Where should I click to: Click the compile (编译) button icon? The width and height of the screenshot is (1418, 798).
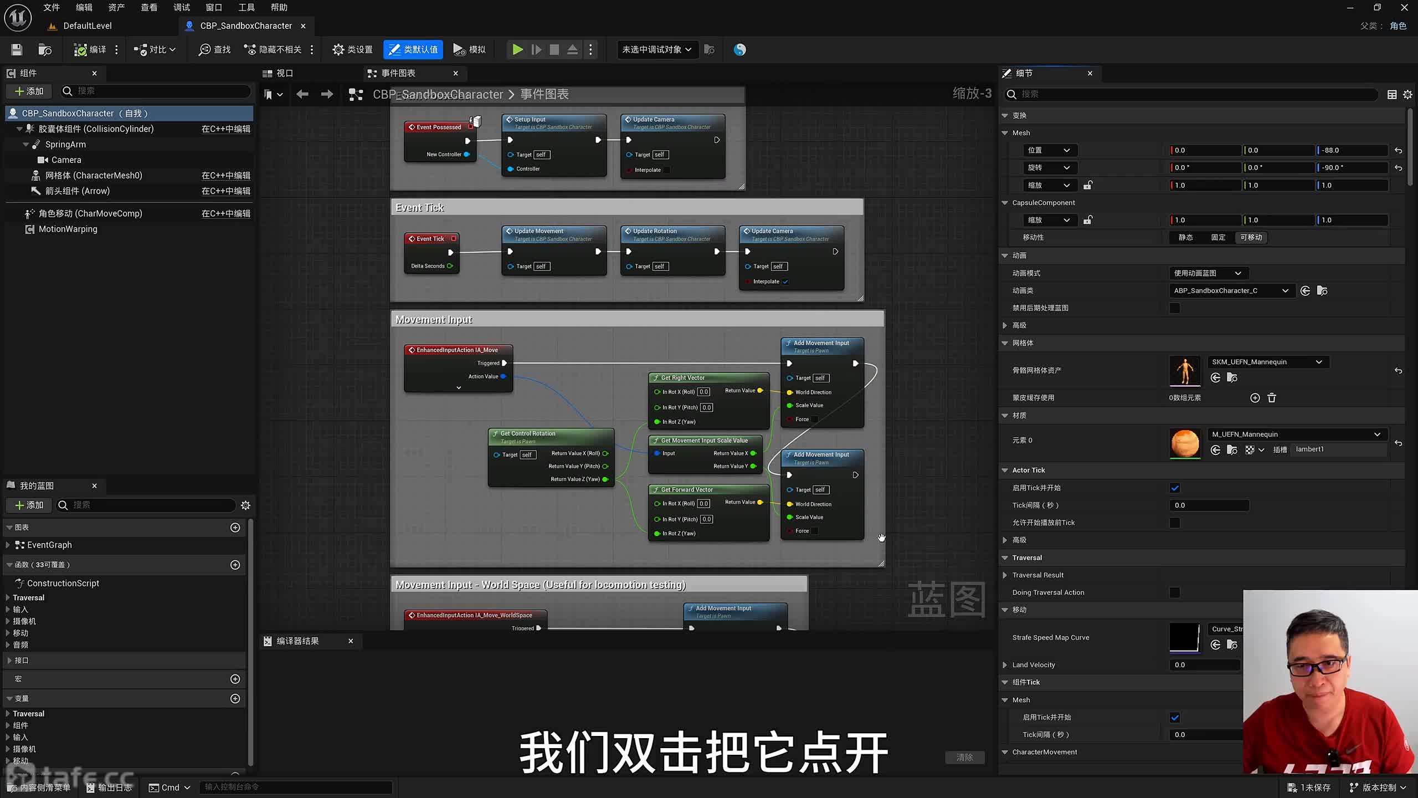pyautogui.click(x=80, y=50)
